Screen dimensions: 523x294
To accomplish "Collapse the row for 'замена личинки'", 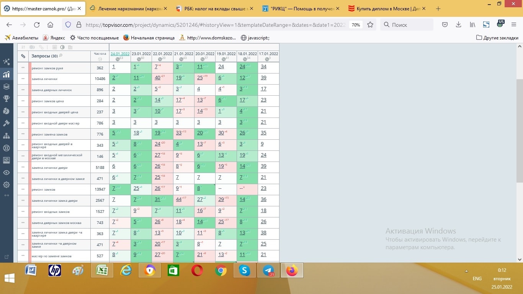I will pos(23,79).
